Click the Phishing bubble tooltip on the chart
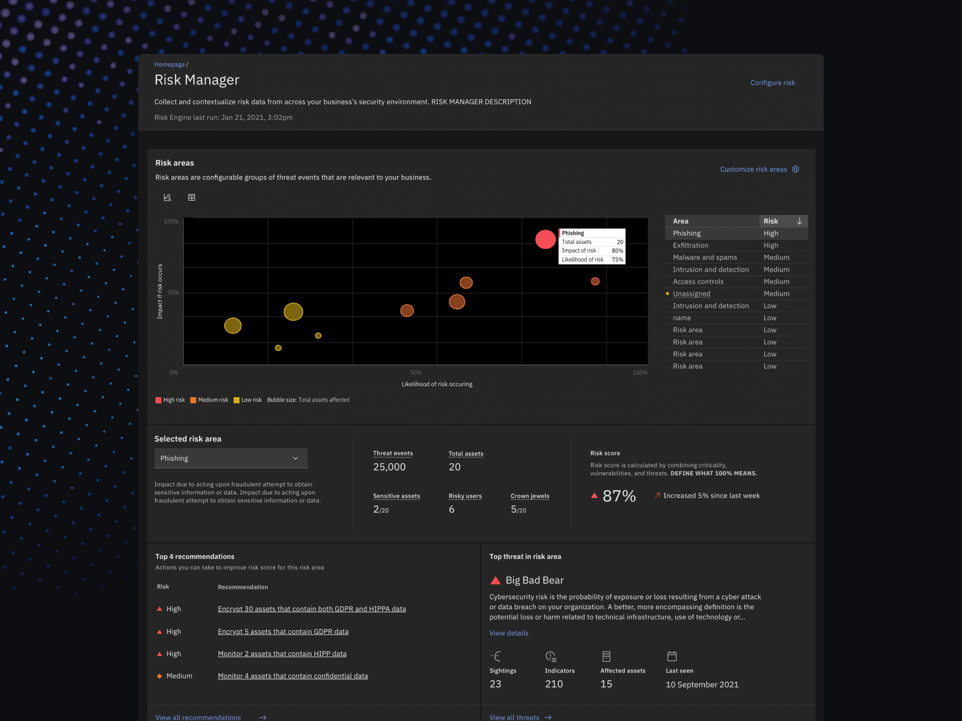 click(x=592, y=246)
